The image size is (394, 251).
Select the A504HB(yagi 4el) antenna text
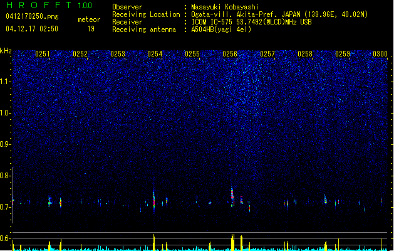pyautogui.click(x=221, y=29)
